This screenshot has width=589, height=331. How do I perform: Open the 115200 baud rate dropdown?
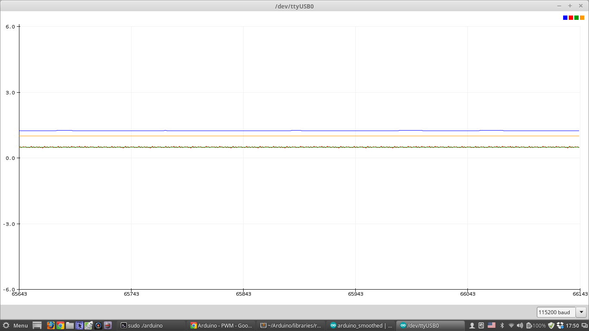(x=582, y=312)
